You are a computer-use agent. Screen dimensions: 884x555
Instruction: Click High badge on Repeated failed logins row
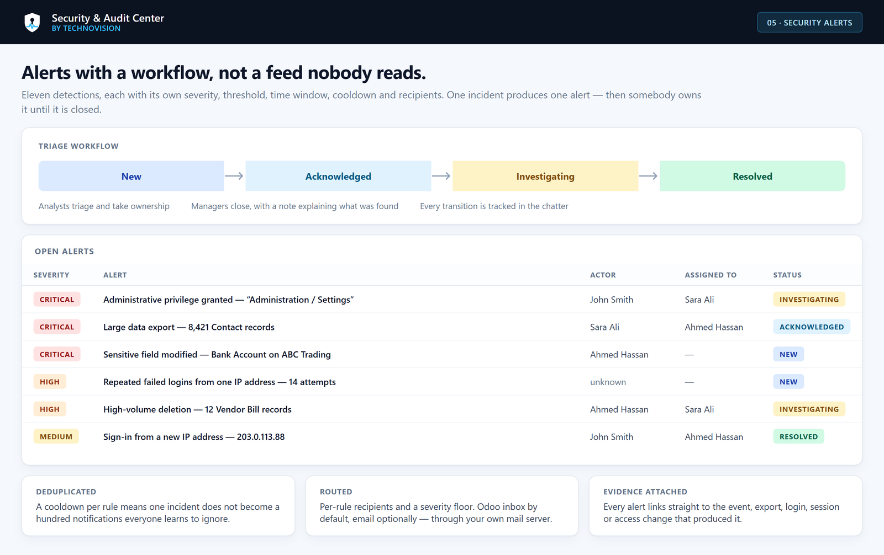50,382
